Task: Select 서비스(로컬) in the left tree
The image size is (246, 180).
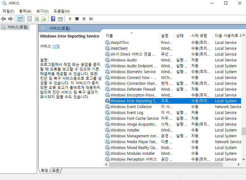Action: coord(15,27)
